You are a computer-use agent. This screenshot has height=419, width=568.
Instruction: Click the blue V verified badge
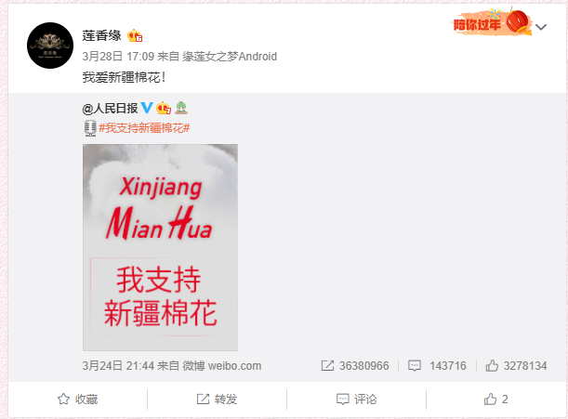point(147,108)
